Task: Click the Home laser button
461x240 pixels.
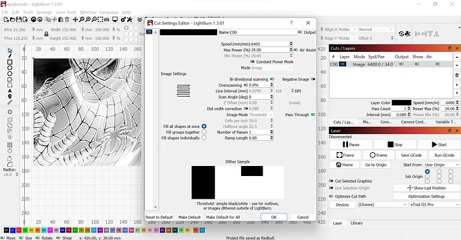Action: click(x=344, y=165)
